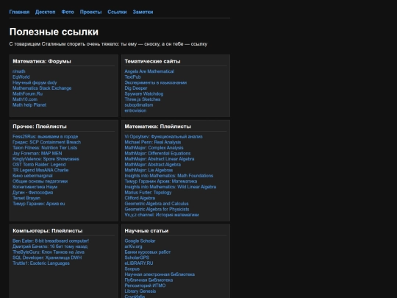Open the Dig Deeper link
Screen dimensions: 397x298
click(136, 88)
